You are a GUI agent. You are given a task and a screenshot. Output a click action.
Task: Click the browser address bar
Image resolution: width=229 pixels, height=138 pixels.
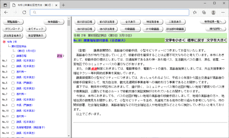coord(110,13)
